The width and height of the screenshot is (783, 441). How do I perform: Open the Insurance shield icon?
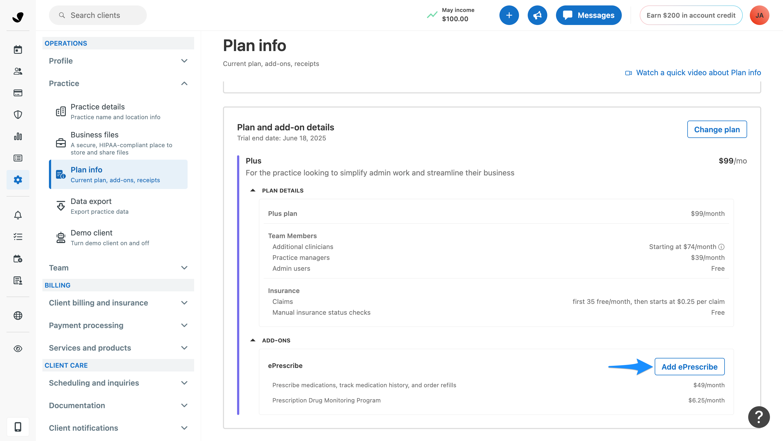point(18,115)
